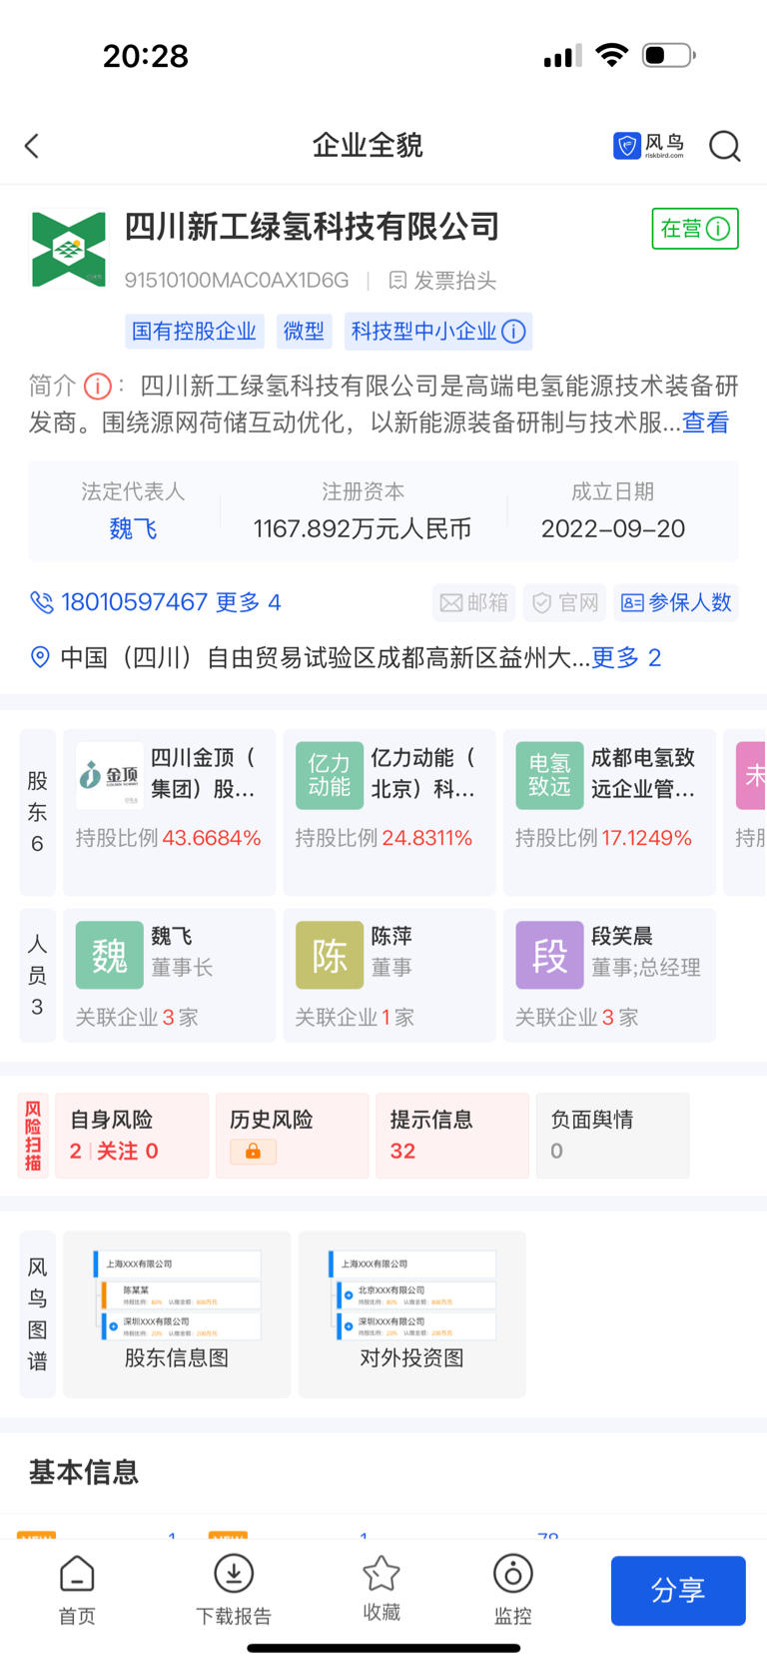Open the 自身风险 risk card
The height and width of the screenshot is (1667, 767).
click(x=132, y=1136)
